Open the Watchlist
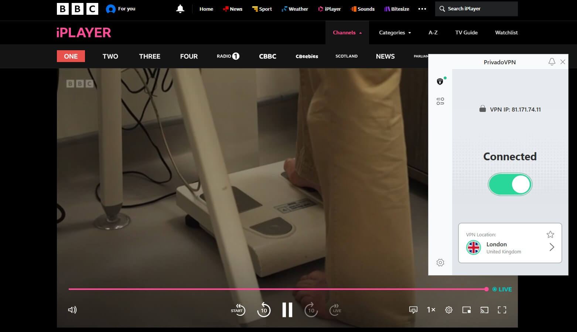The image size is (577, 332). [506, 32]
